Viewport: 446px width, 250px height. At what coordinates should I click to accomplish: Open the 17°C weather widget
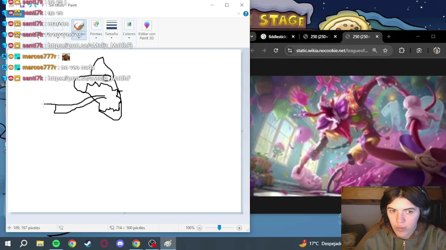[x=320, y=244]
